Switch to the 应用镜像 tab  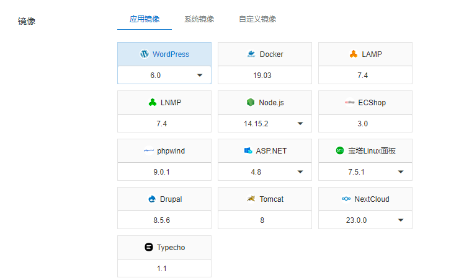(145, 19)
